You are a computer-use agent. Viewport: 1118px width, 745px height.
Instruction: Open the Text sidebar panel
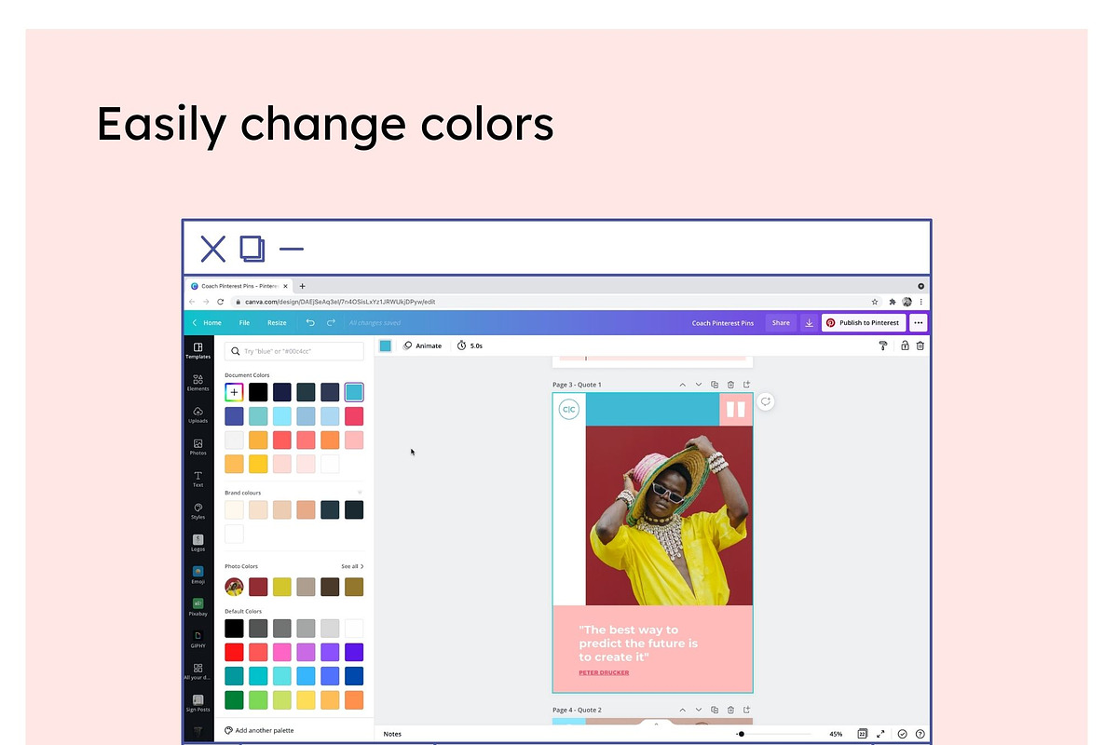coord(198,480)
